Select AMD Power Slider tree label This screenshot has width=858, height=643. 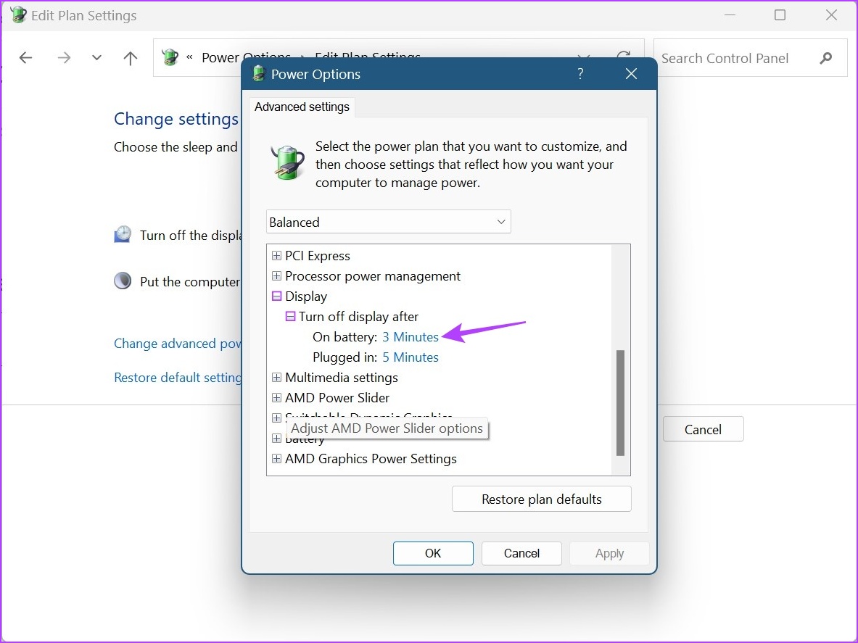338,397
